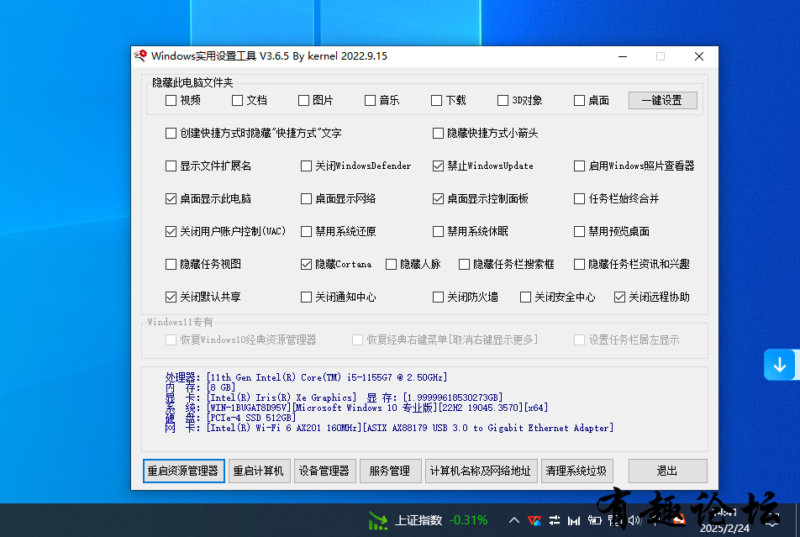Open 计算机名称及网络地址 button

[482, 471]
